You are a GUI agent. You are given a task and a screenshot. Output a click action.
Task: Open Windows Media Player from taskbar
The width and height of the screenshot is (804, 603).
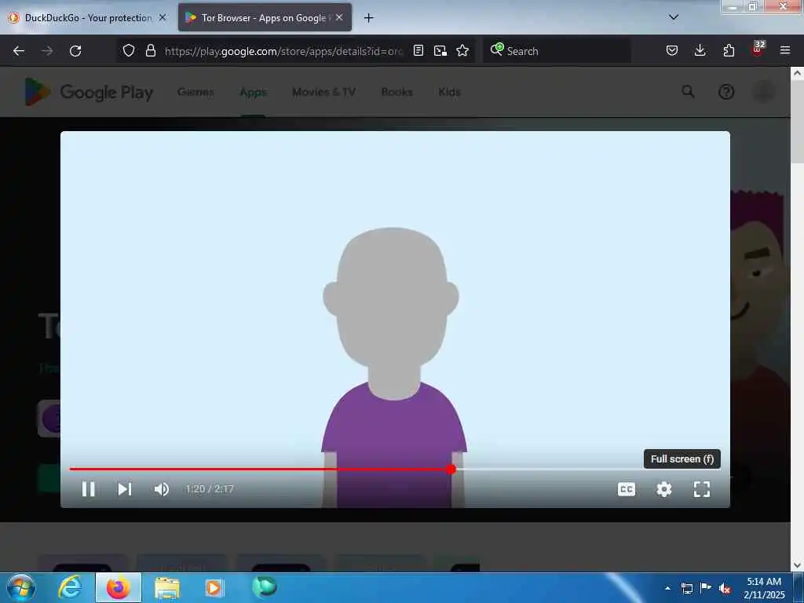tap(214, 587)
